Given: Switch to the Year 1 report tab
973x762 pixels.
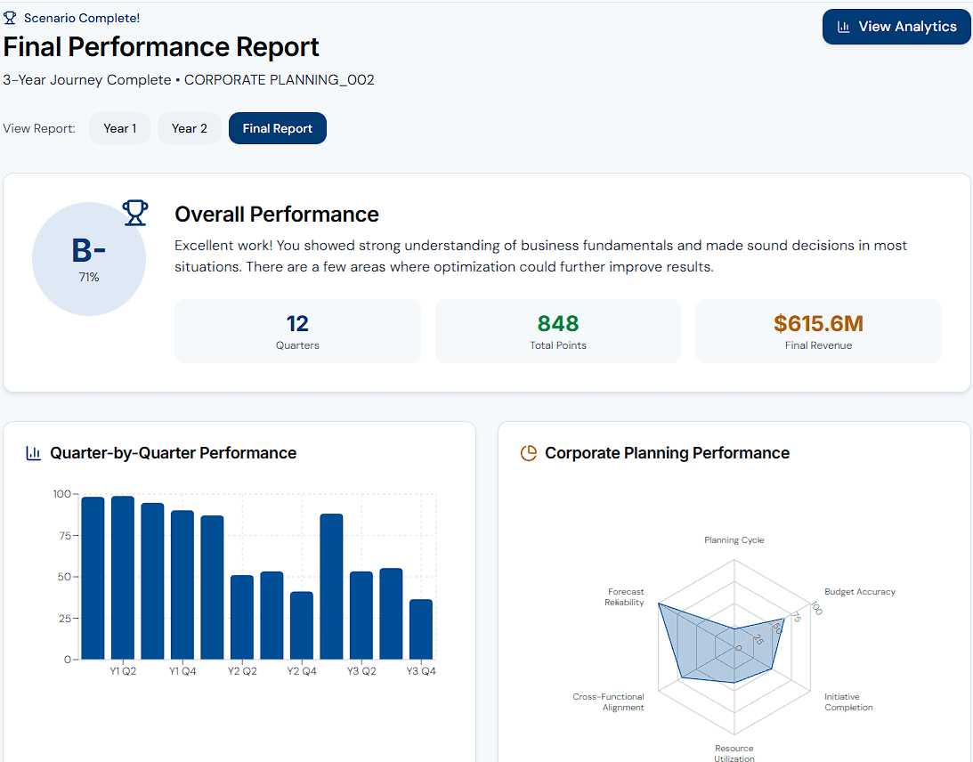Looking at the screenshot, I should (119, 128).
